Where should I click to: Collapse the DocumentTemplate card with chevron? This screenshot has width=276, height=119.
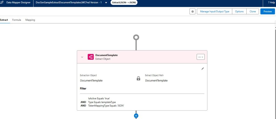(x=82, y=57)
